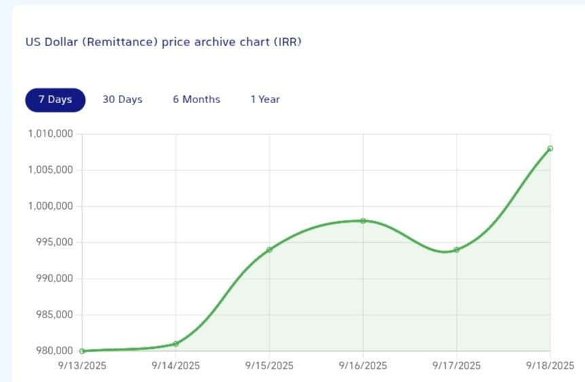
Task: Select the 7 Days range tab
Action: click(55, 100)
